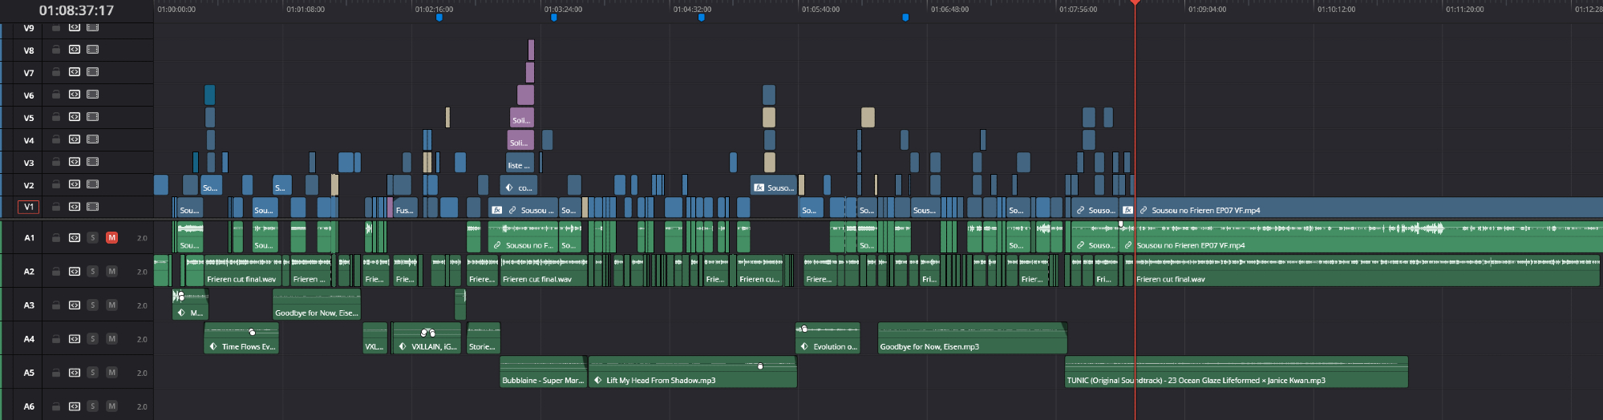
Task: Select the TUNIC Ocean Glaze audio clip
Action: (1235, 373)
